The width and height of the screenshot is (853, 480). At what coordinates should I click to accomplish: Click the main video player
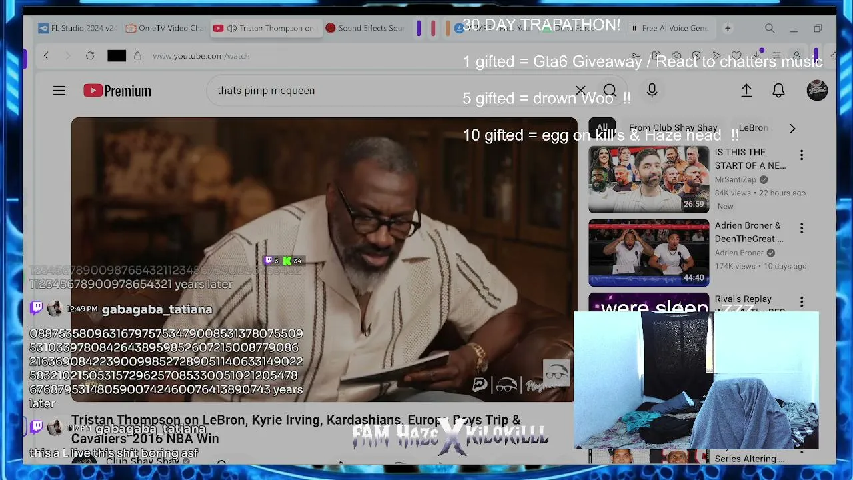[325, 259]
